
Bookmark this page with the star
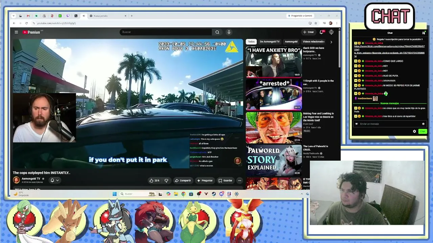(x=316, y=23)
